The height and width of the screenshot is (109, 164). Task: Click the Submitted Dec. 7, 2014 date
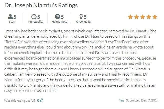142,100
